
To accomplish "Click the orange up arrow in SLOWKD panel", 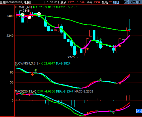I will [33, 74].
